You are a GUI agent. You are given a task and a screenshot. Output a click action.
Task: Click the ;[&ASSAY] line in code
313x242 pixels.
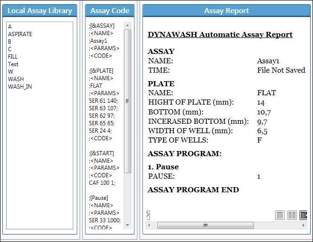click(x=102, y=26)
